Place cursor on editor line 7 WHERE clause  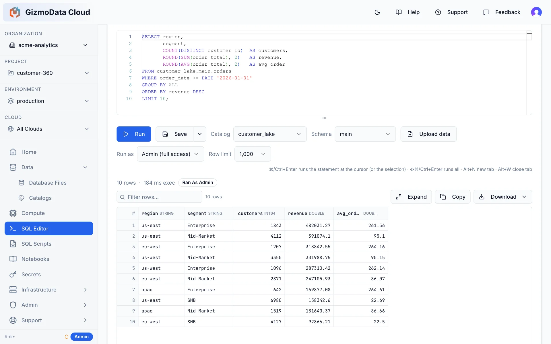point(197,78)
